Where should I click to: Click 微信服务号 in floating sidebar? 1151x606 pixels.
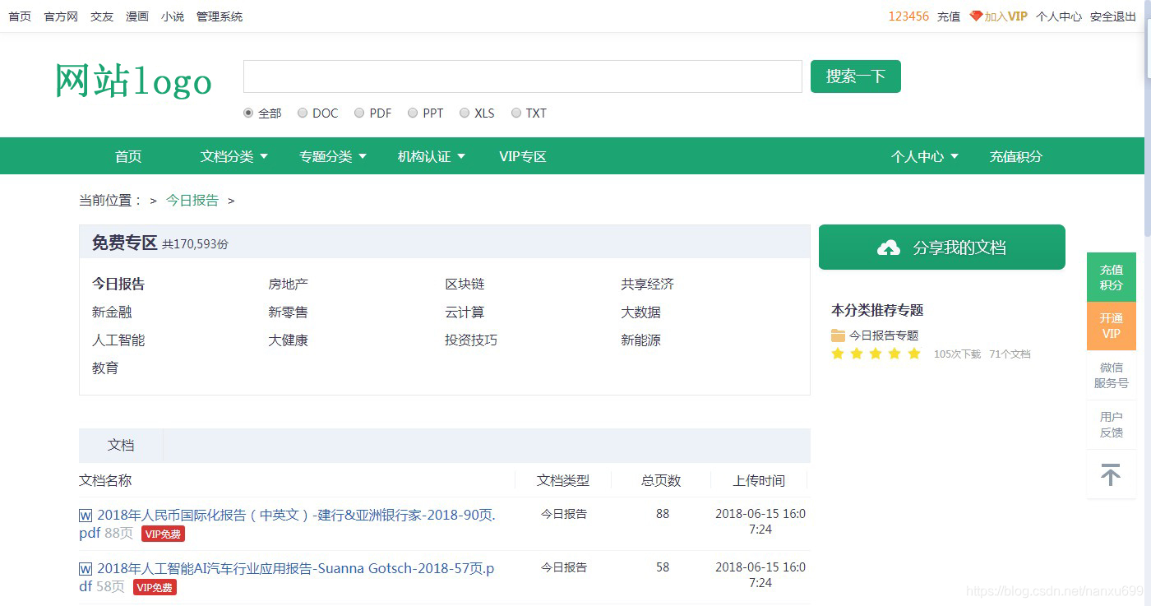point(1112,375)
